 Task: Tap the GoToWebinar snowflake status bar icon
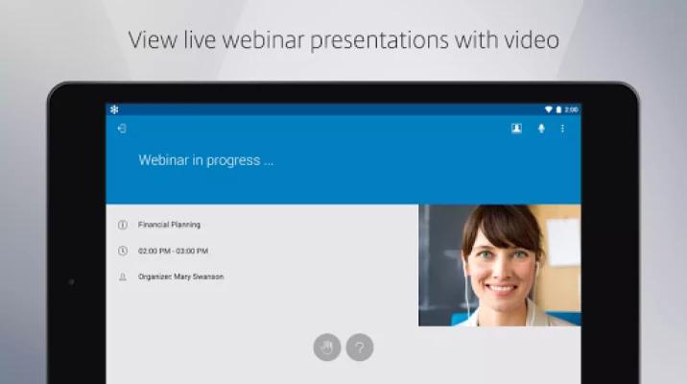(x=114, y=109)
